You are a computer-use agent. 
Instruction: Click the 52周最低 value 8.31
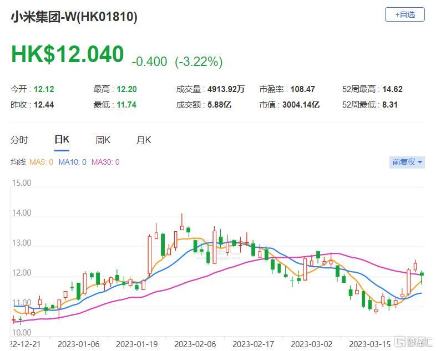pyautogui.click(x=390, y=105)
